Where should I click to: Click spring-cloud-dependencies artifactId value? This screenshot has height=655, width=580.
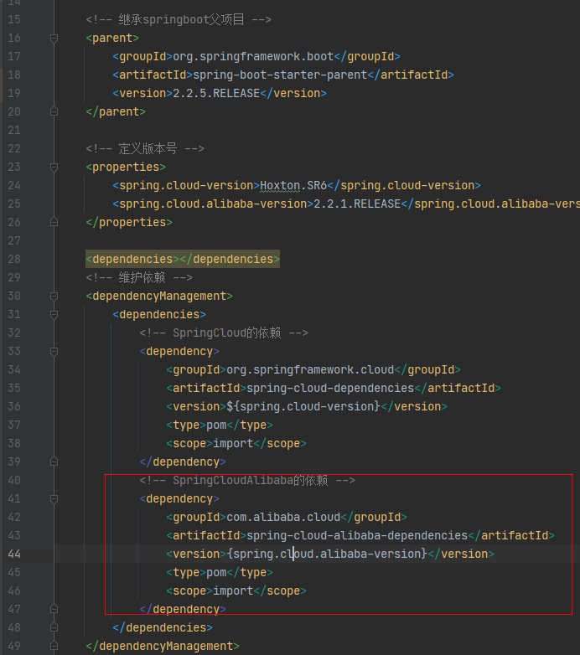[x=330, y=388]
